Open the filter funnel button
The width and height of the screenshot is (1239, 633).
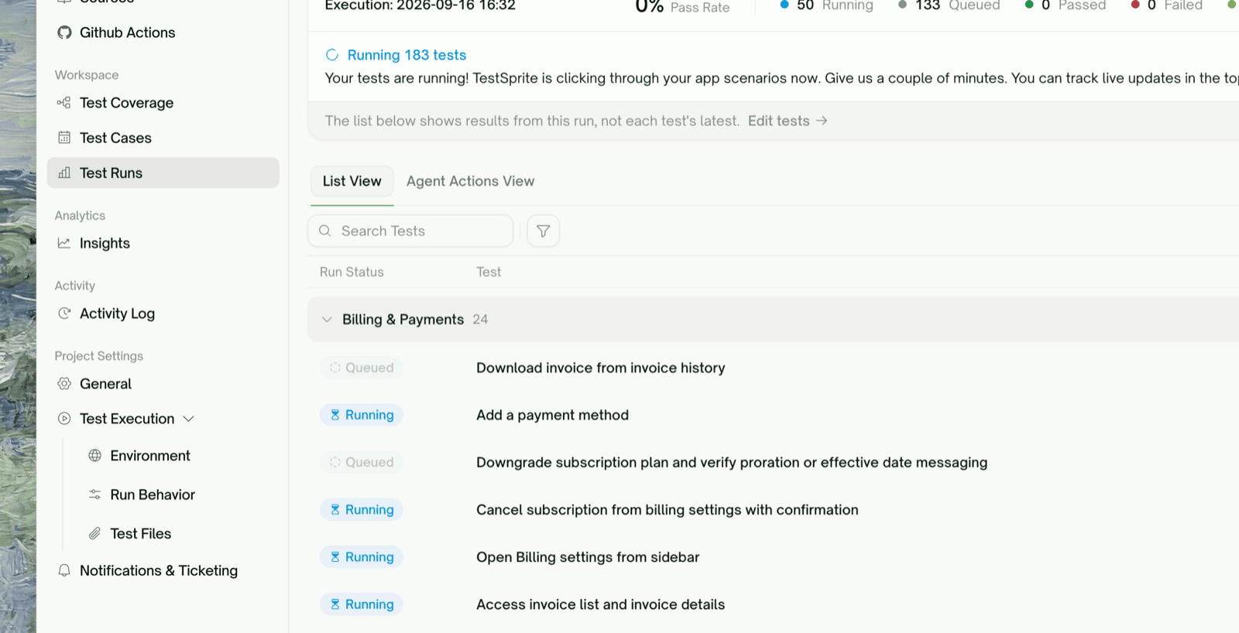pyautogui.click(x=544, y=231)
